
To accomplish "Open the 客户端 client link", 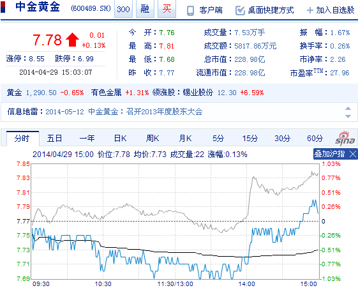I will (x=211, y=10).
